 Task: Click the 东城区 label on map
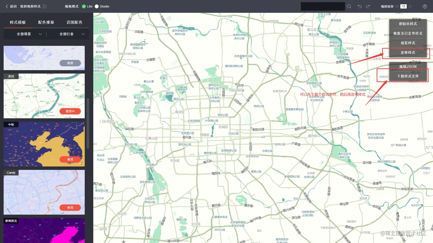pyautogui.click(x=223, y=127)
